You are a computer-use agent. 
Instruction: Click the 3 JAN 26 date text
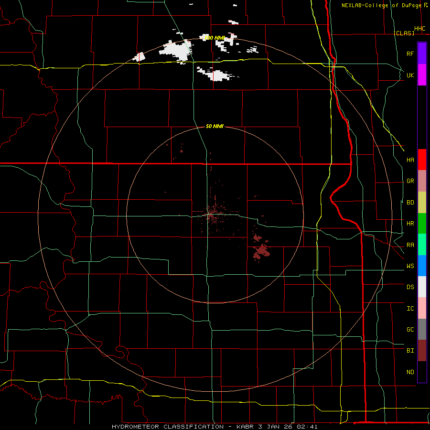pyautogui.click(x=276, y=427)
